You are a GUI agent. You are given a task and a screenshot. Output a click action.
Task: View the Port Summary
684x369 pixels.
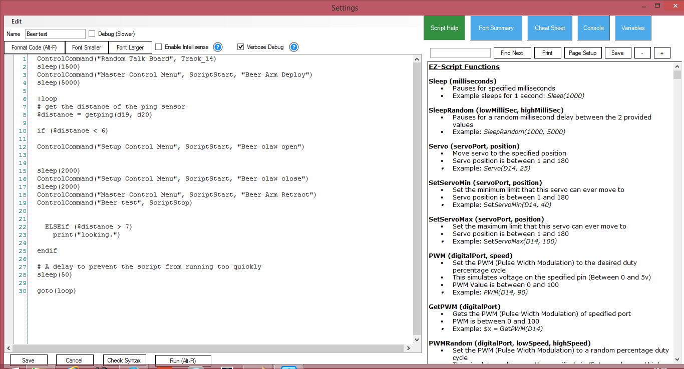[x=496, y=27]
